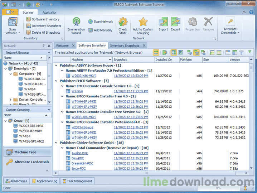Image resolution: width=257 pixels, height=193 pixels.
Task: Click the progress bar in status bar
Action: coord(218,188)
